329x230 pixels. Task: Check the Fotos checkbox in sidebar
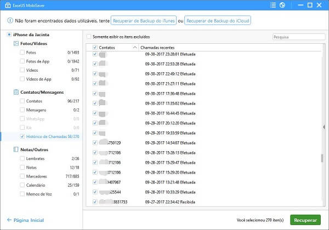pyautogui.click(x=22, y=53)
